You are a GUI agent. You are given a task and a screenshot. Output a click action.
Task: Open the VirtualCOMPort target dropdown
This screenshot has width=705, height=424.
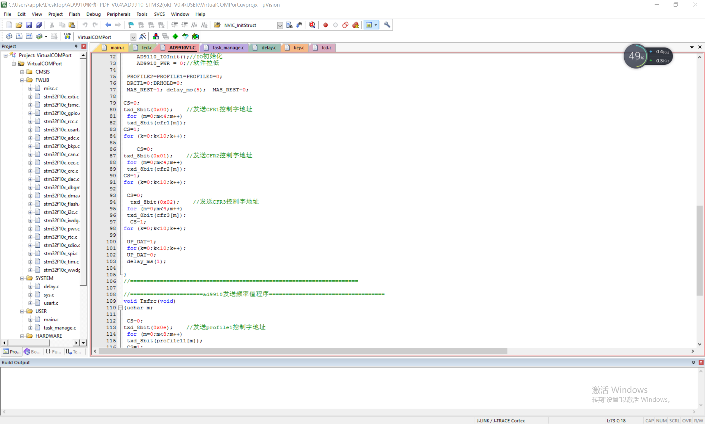pyautogui.click(x=133, y=37)
